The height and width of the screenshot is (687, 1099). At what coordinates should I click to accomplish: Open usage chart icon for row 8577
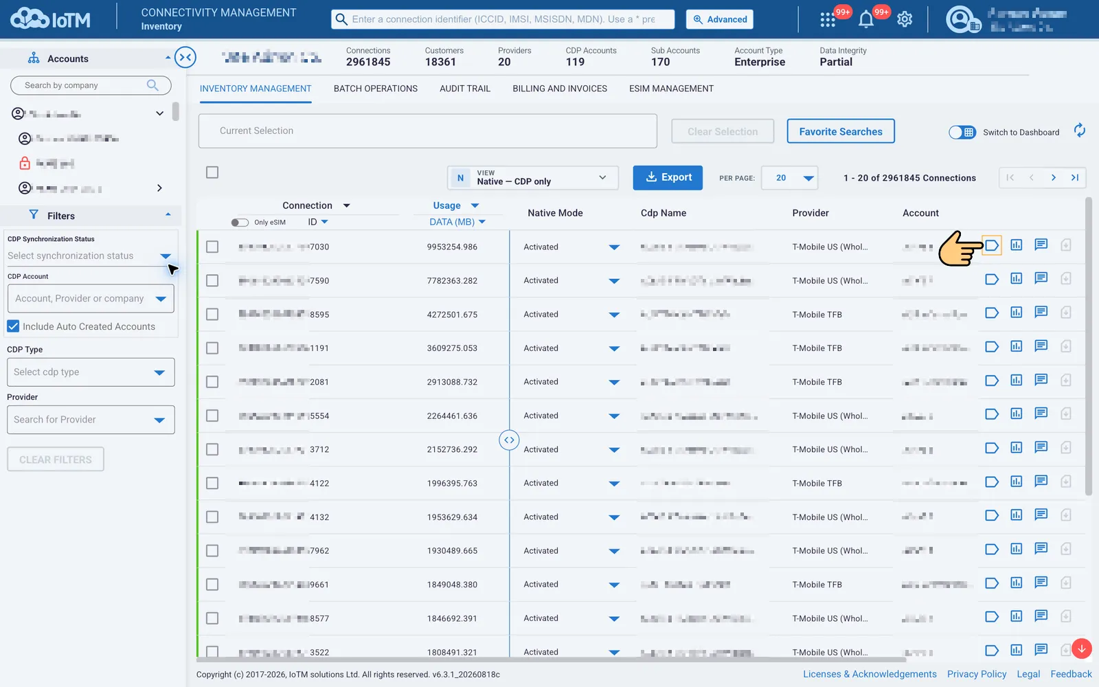pyautogui.click(x=1016, y=616)
